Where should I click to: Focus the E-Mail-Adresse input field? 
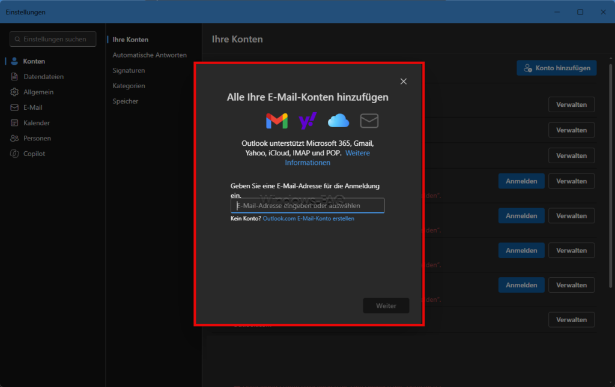coord(307,206)
